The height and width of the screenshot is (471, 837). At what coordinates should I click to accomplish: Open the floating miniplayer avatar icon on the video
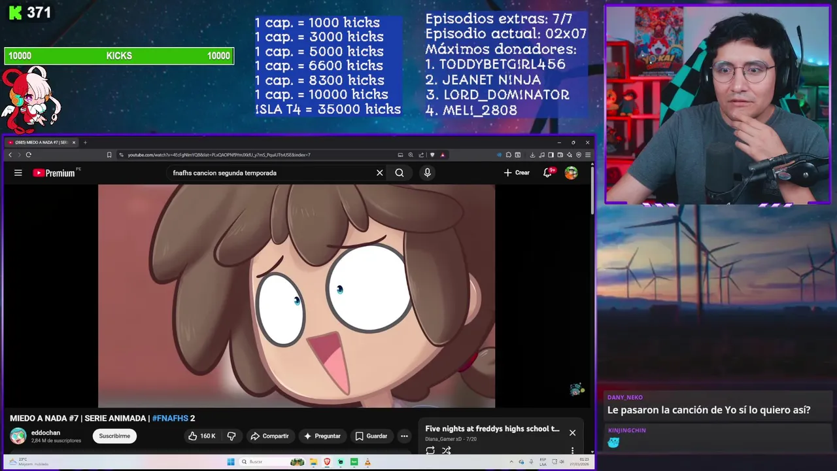[576, 390]
